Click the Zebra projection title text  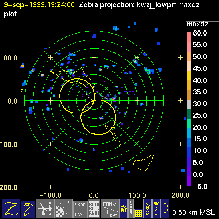coord(107,5)
